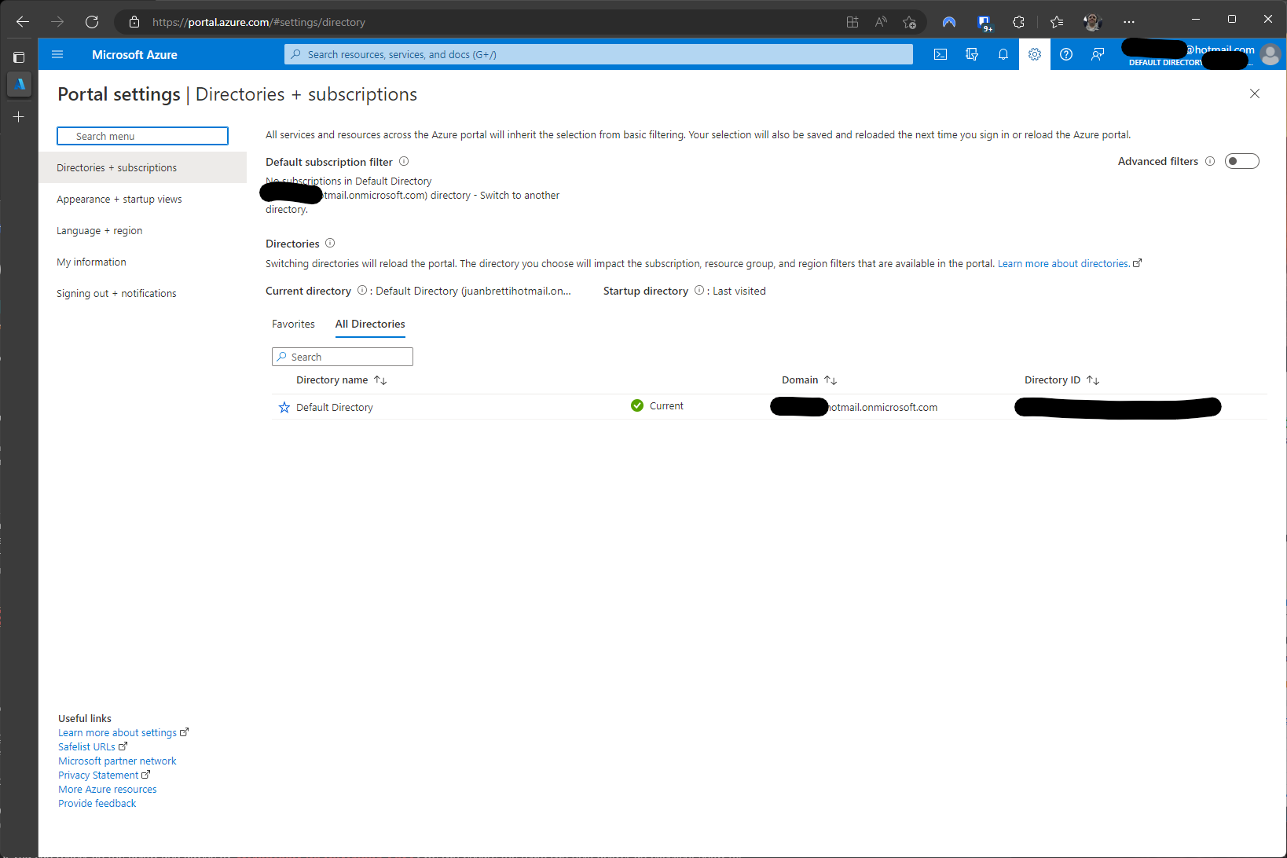Click Microsoft Azure home title
This screenshot has width=1287, height=858.
(134, 54)
